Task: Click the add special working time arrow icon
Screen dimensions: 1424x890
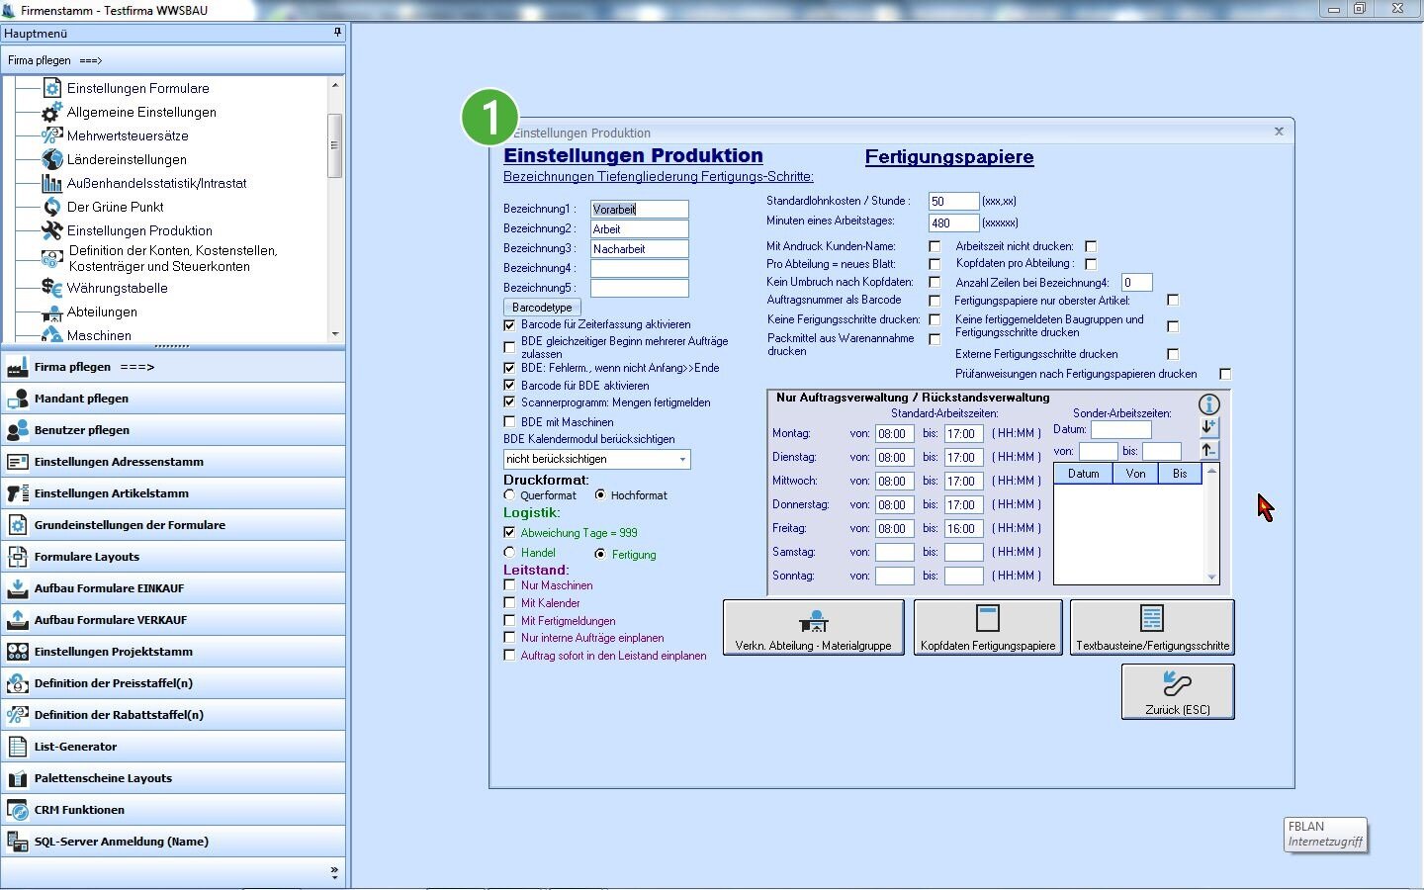Action: pos(1208,427)
